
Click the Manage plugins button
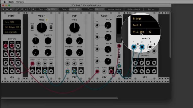(x=114, y=9)
